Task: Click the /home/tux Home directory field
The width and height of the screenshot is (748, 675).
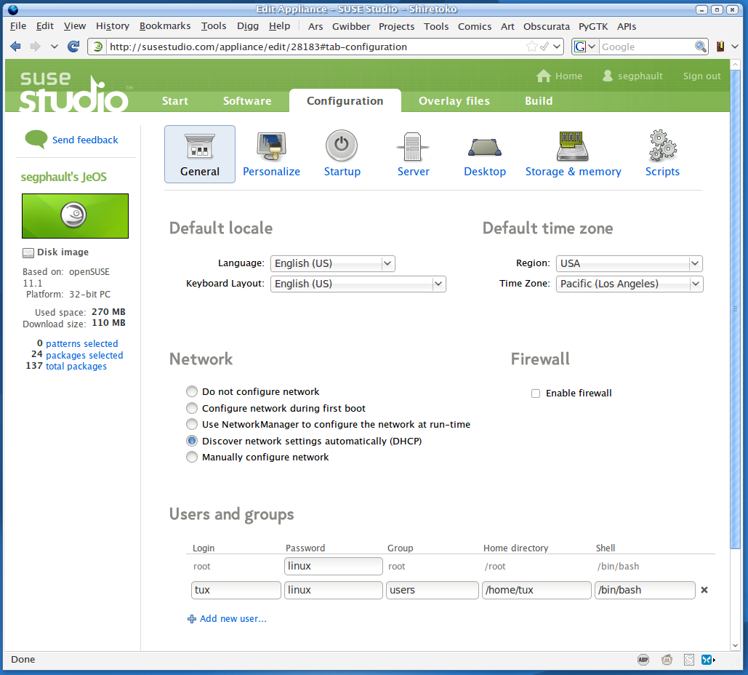Action: 536,590
